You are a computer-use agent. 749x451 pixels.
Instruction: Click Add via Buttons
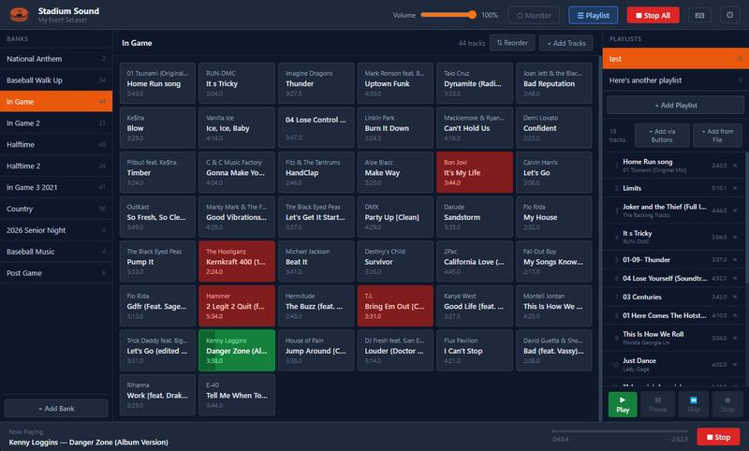662,136
